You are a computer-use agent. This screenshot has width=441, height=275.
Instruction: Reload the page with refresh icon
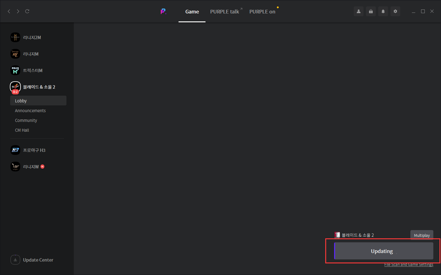[x=27, y=11]
